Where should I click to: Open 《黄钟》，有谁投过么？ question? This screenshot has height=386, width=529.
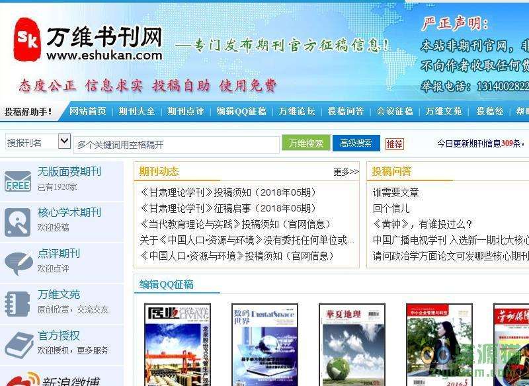[x=423, y=224]
